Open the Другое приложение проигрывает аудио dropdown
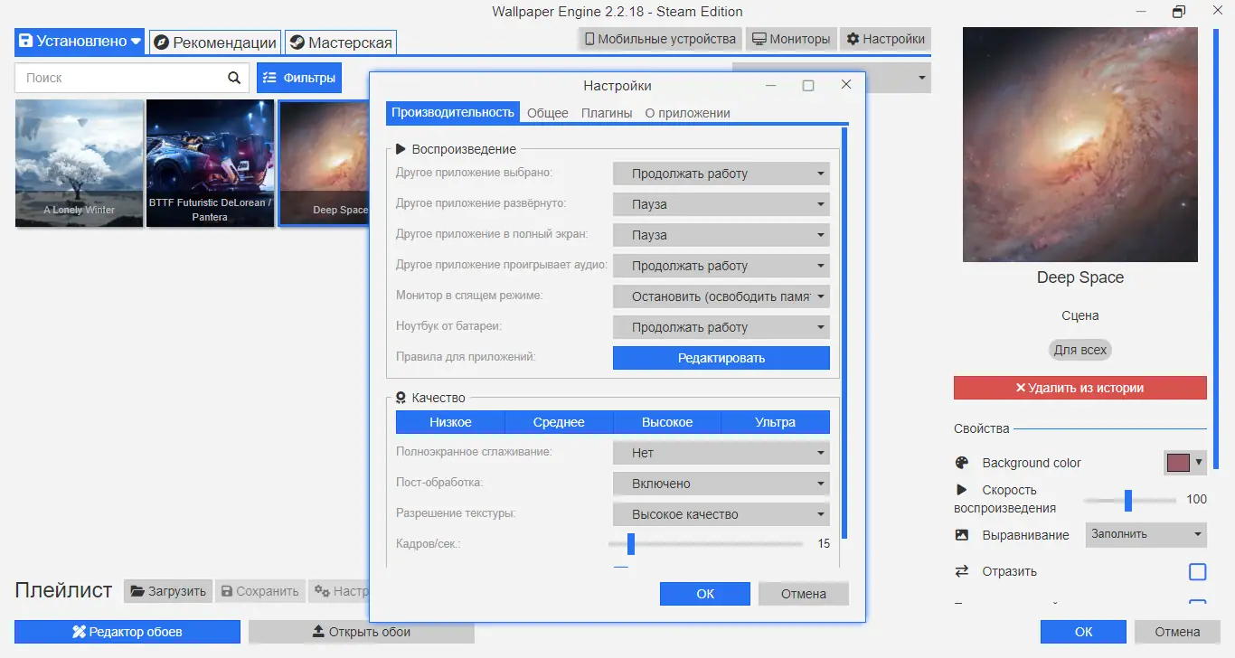 721,266
